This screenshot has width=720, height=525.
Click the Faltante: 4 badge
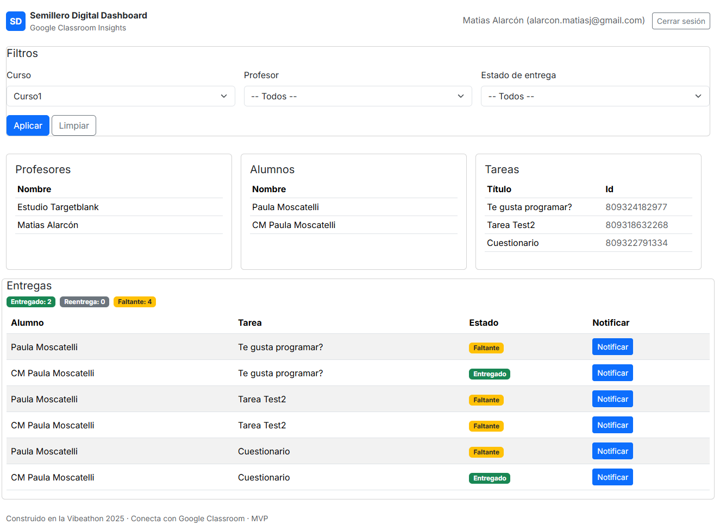(x=134, y=302)
